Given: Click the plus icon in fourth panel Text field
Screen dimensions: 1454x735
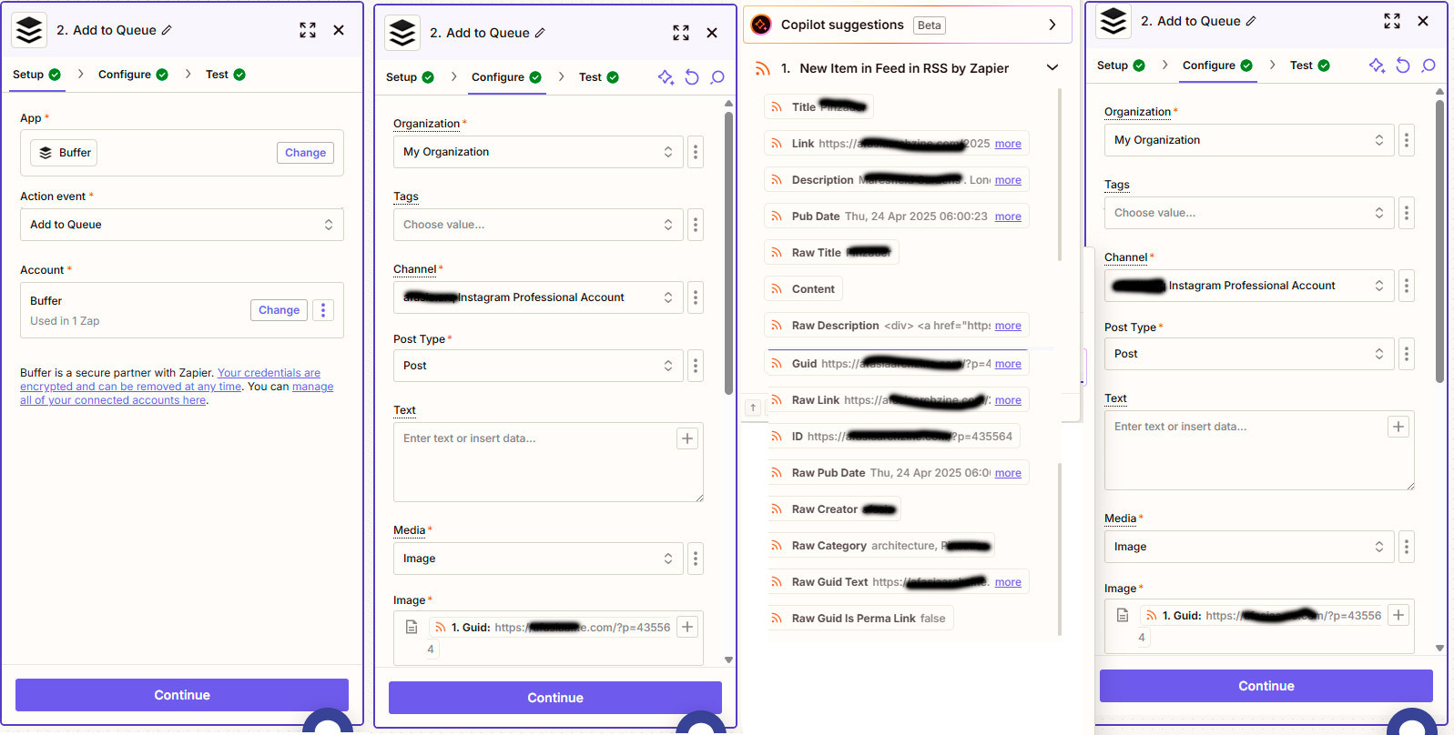Looking at the screenshot, I should click(x=1398, y=427).
